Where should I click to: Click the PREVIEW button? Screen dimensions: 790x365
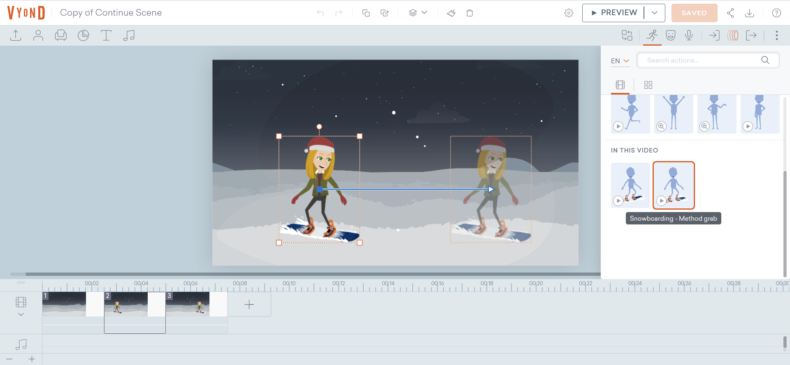[613, 13]
